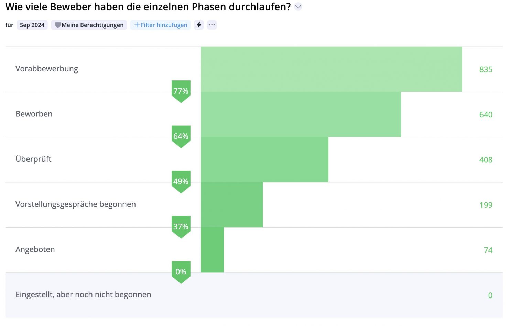
Task: Click the Überprüft stage bar
Action: [264, 160]
